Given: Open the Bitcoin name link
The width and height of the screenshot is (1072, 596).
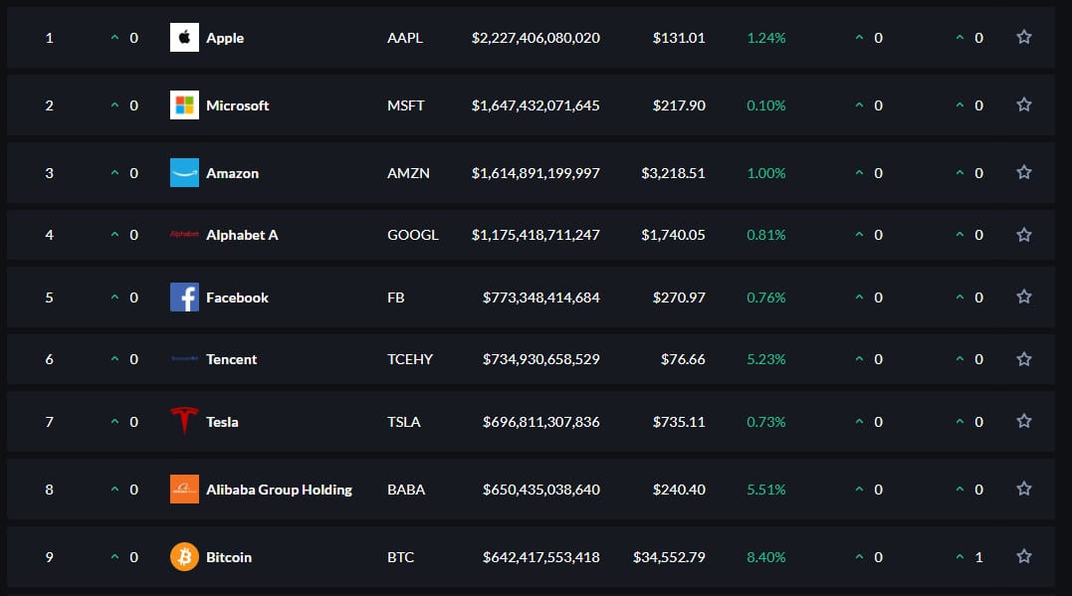Looking at the screenshot, I should coord(229,558).
